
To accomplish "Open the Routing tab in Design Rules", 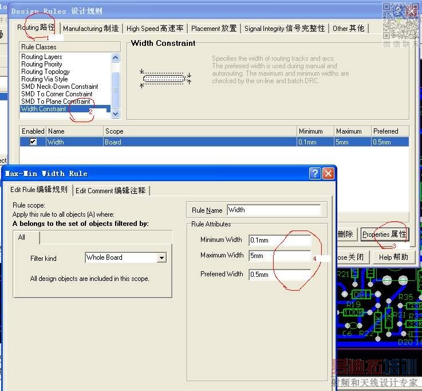I will (x=36, y=28).
